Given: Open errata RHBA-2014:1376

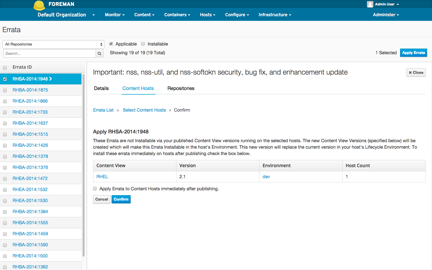Looking at the screenshot, I should [30, 167].
